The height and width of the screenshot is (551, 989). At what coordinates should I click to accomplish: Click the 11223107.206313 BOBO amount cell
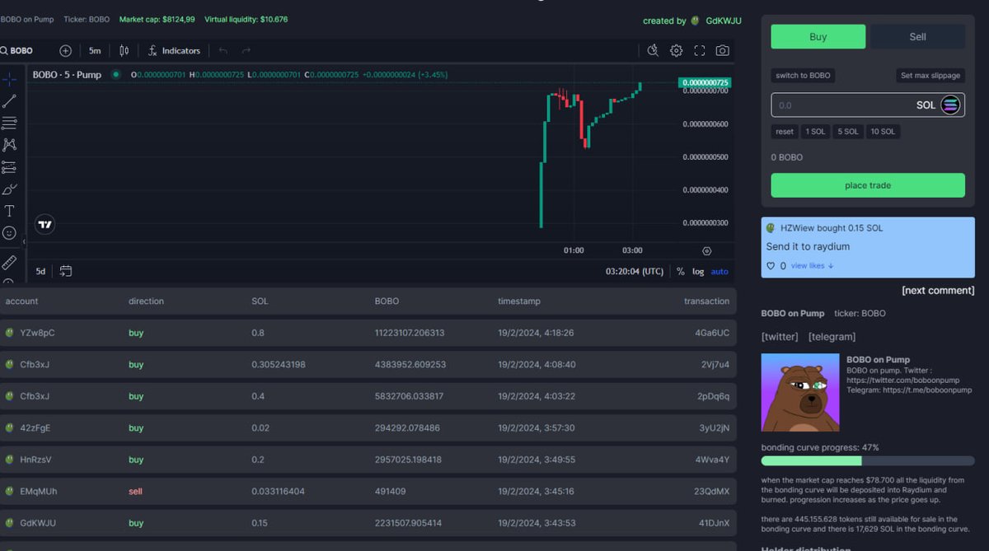tap(410, 333)
